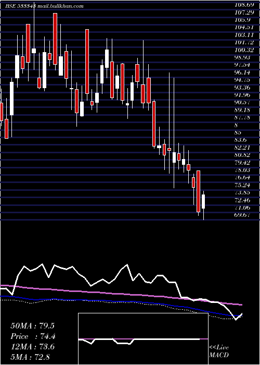Click the 83.6 price axis label
This screenshot has width=260, height=365.
(x=241, y=140)
